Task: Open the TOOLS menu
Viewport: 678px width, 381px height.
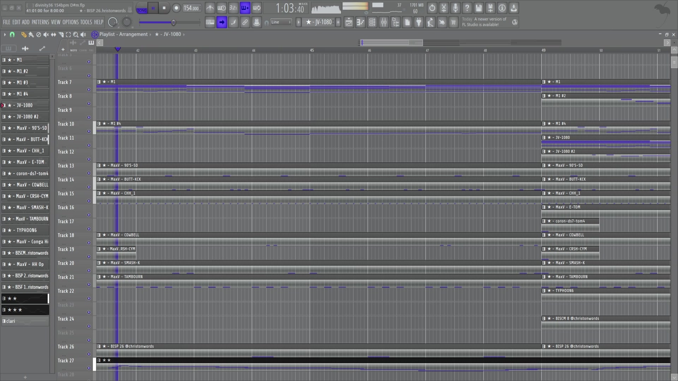Action: [86, 22]
